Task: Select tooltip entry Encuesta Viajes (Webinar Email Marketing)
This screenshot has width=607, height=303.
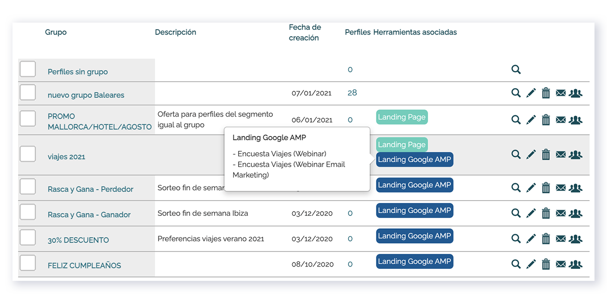Action: 289,170
